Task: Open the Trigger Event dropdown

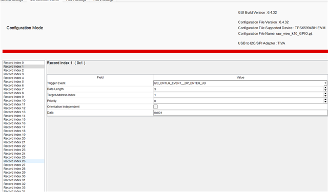Action: (x=325, y=83)
